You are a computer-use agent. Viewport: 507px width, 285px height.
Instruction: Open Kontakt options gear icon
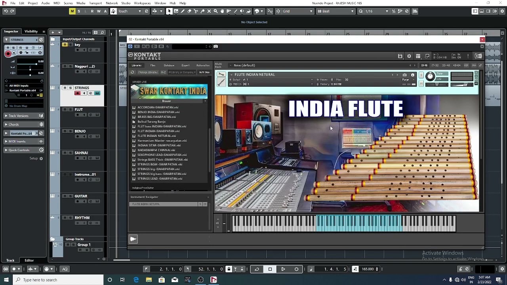(x=409, y=56)
